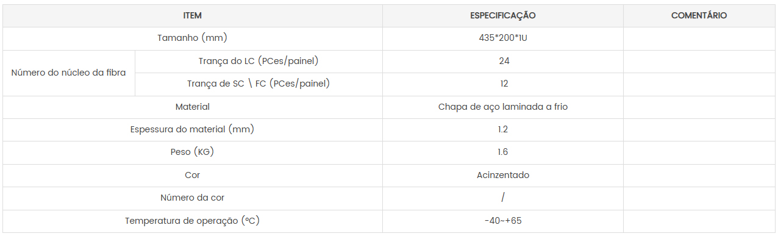The height and width of the screenshot is (236, 778).
Task: Click the COMENTÁRIO column header
Action: tap(699, 16)
